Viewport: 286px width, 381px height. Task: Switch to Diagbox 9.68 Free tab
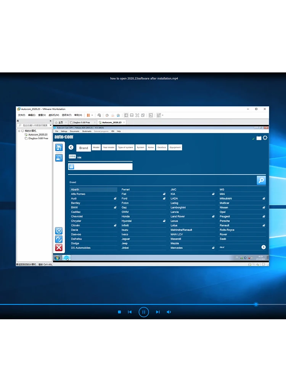(x=83, y=122)
